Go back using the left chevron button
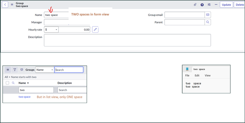 click(5, 5)
